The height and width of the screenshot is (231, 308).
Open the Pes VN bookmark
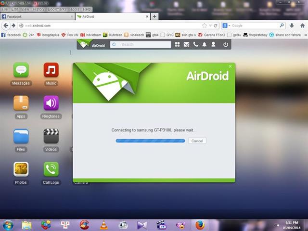70,35
